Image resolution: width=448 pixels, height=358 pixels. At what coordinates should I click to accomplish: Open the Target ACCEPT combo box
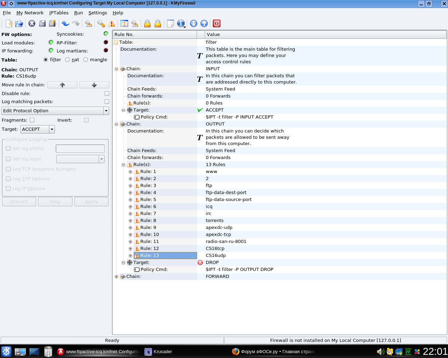click(37, 129)
